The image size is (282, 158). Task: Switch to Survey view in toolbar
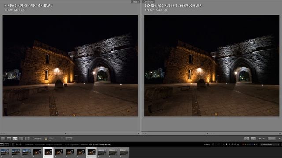point(21,139)
